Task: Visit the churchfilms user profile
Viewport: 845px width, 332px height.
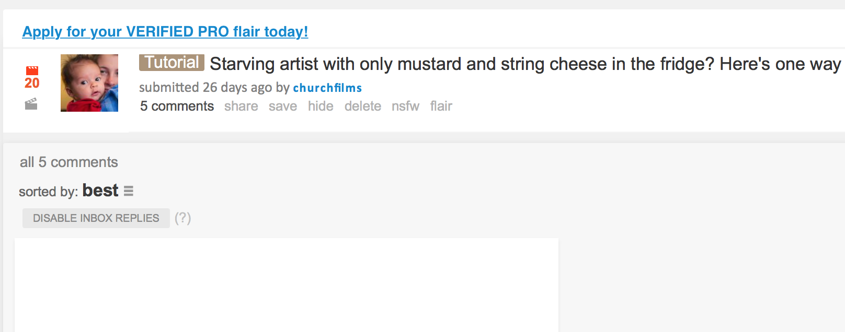Action: (x=327, y=88)
